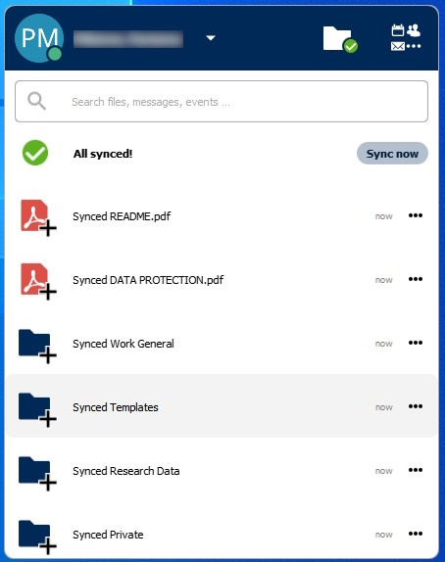
Task: Open more options for Research Data
Action: [x=416, y=470]
